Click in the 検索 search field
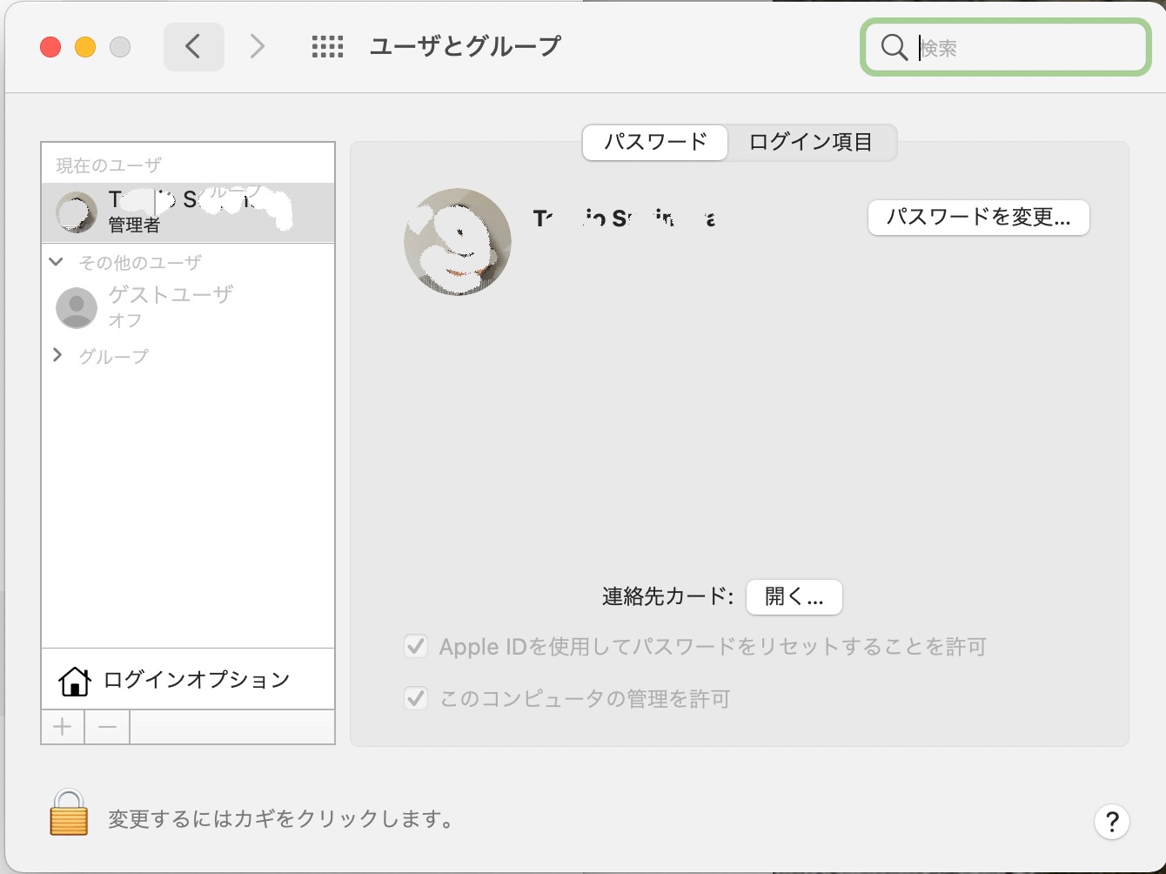Viewport: 1166px width, 874px height. point(1027,48)
